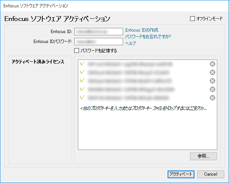Click the green checkmark of the first license
The width and height of the screenshot is (229, 183).
[82, 64]
